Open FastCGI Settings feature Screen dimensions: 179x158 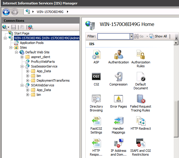point(96,125)
